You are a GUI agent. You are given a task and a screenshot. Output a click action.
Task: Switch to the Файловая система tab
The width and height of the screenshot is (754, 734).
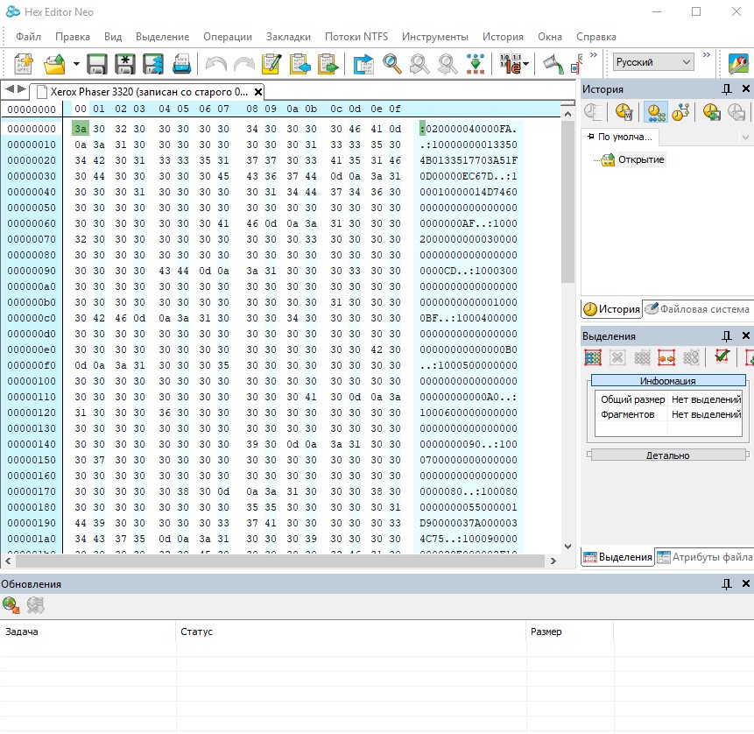pyautogui.click(x=697, y=309)
